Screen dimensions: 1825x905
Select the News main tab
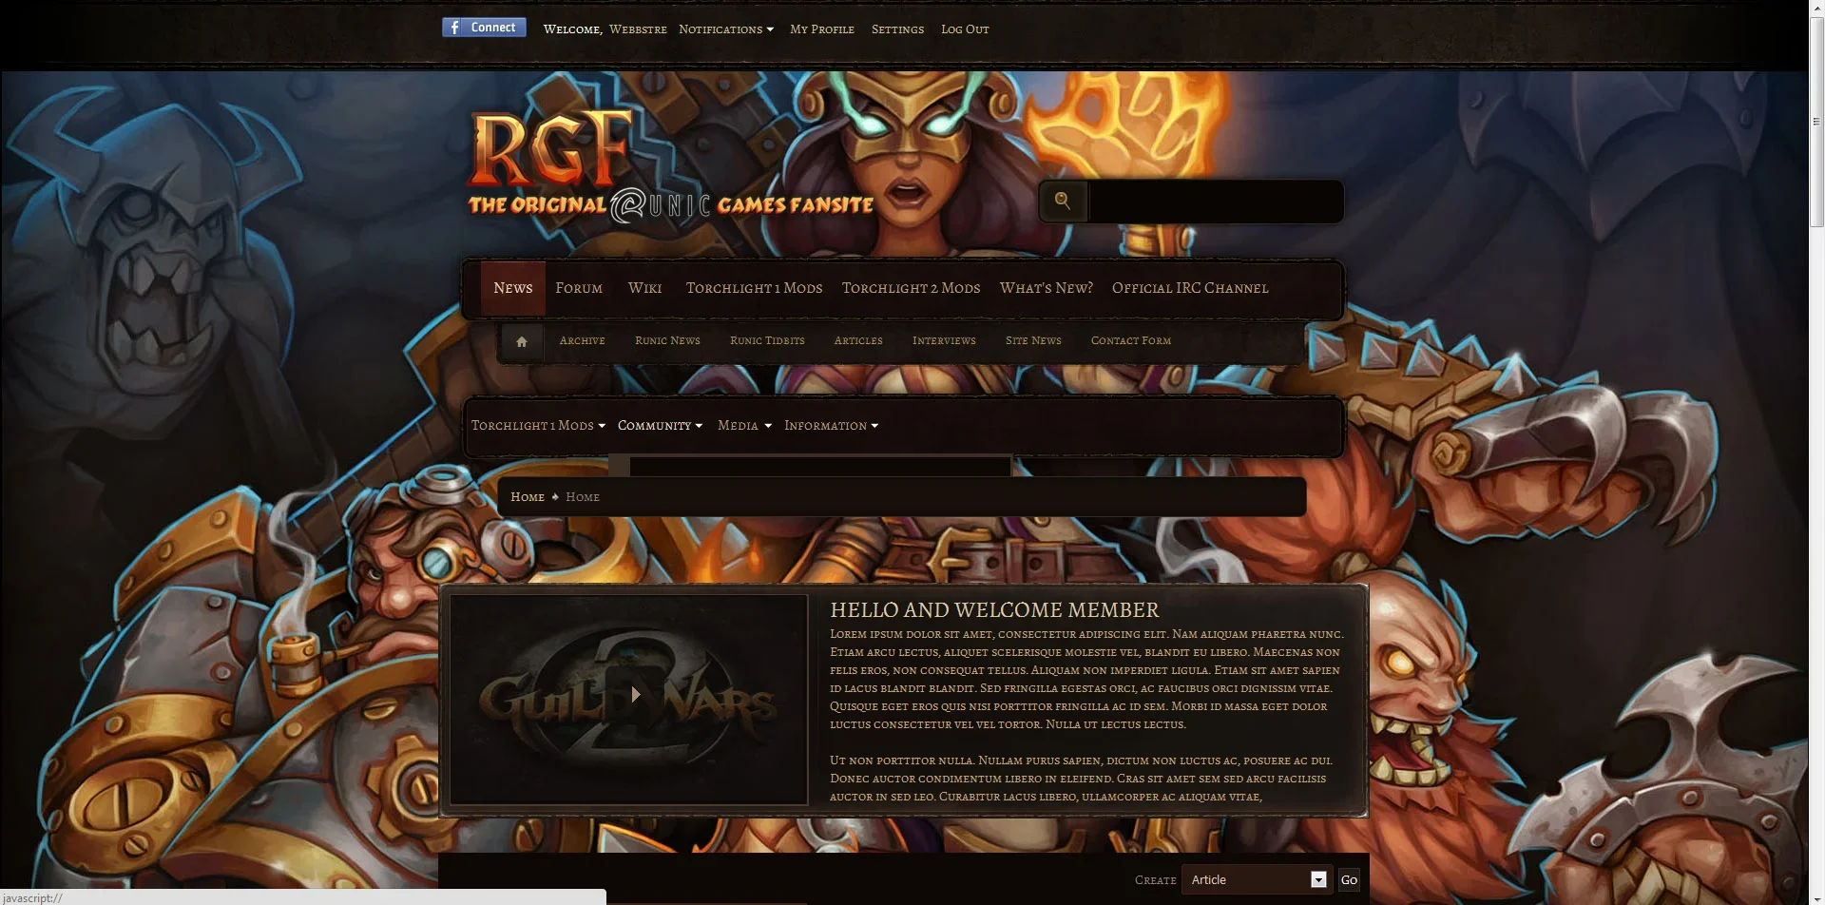coord(513,288)
